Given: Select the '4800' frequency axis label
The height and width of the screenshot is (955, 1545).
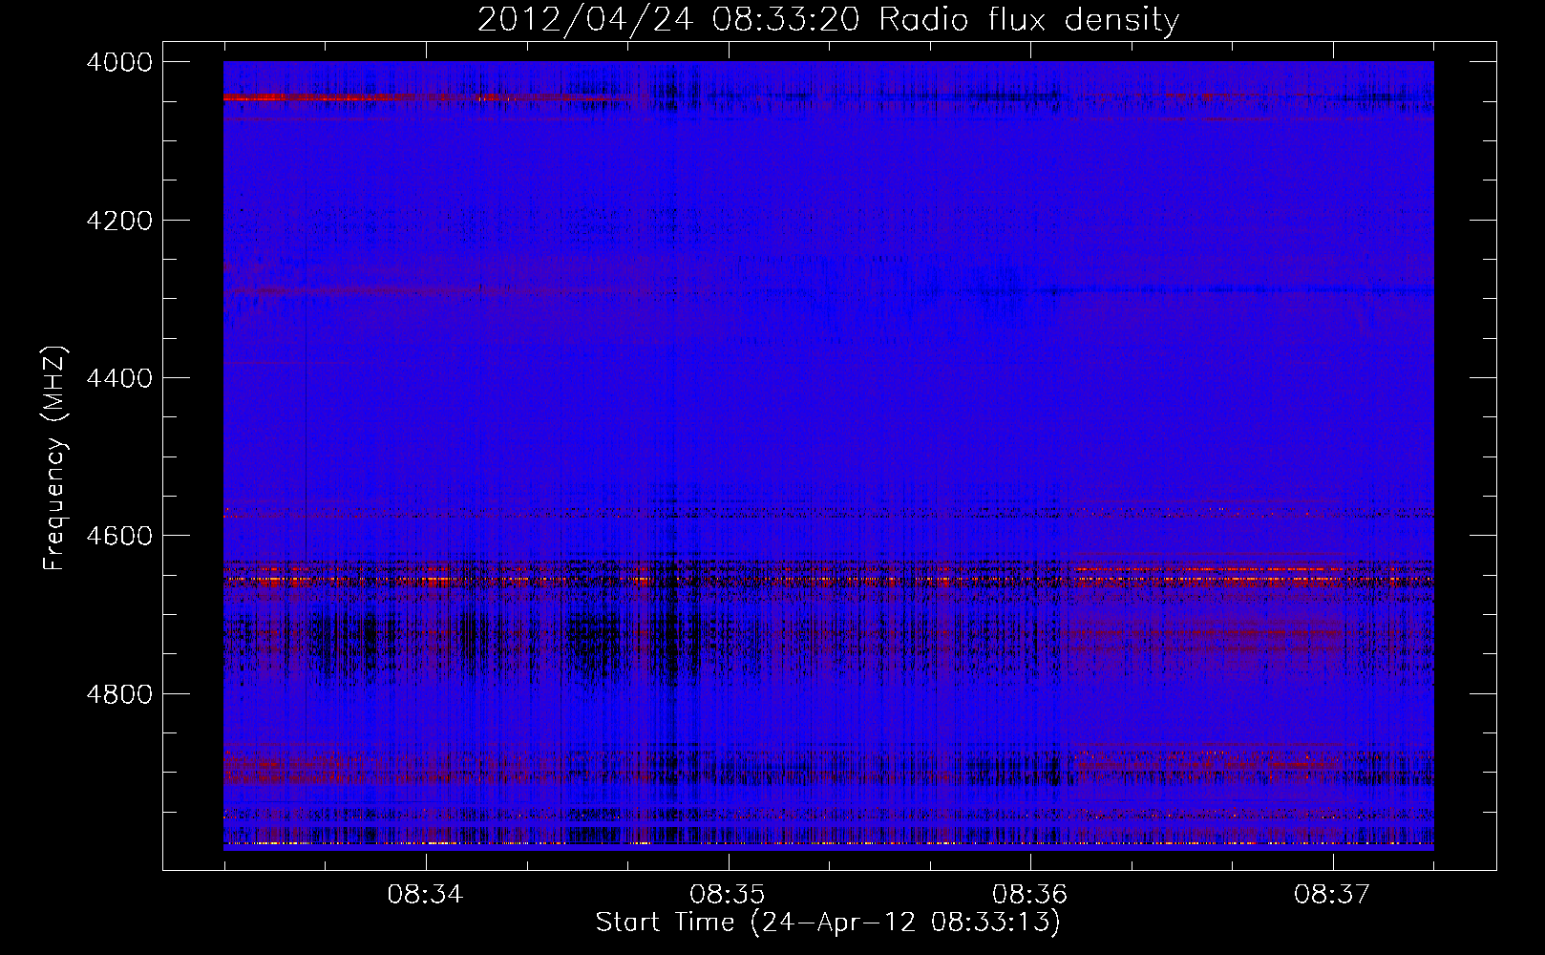Looking at the screenshot, I should coord(119,694).
